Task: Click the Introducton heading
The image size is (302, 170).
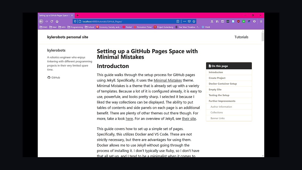Action: [x=113, y=66]
